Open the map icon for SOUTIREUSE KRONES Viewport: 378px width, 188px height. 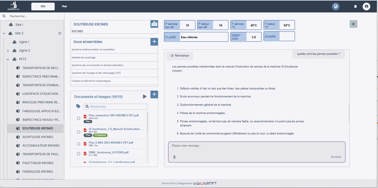[154, 24]
